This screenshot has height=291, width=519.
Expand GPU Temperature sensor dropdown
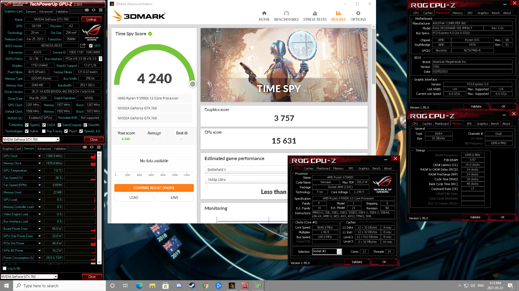click(x=39, y=171)
